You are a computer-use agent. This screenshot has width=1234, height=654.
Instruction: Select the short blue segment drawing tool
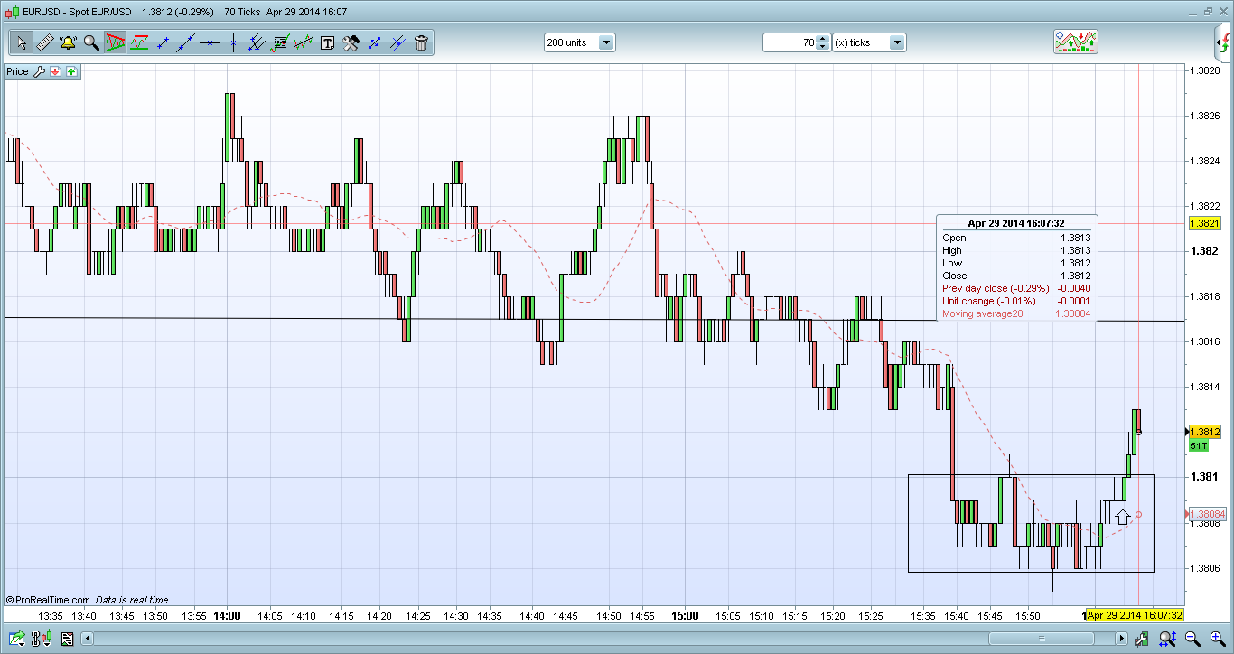163,42
